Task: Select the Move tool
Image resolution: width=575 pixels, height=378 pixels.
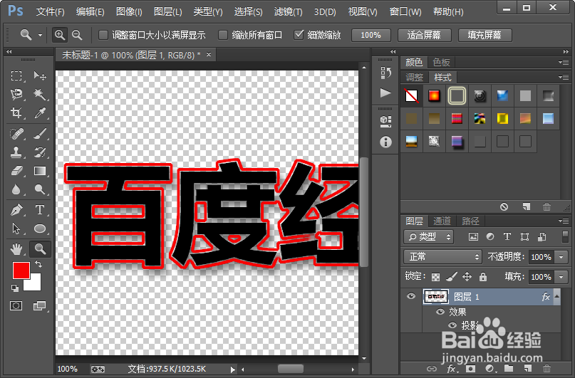Action: tap(40, 76)
